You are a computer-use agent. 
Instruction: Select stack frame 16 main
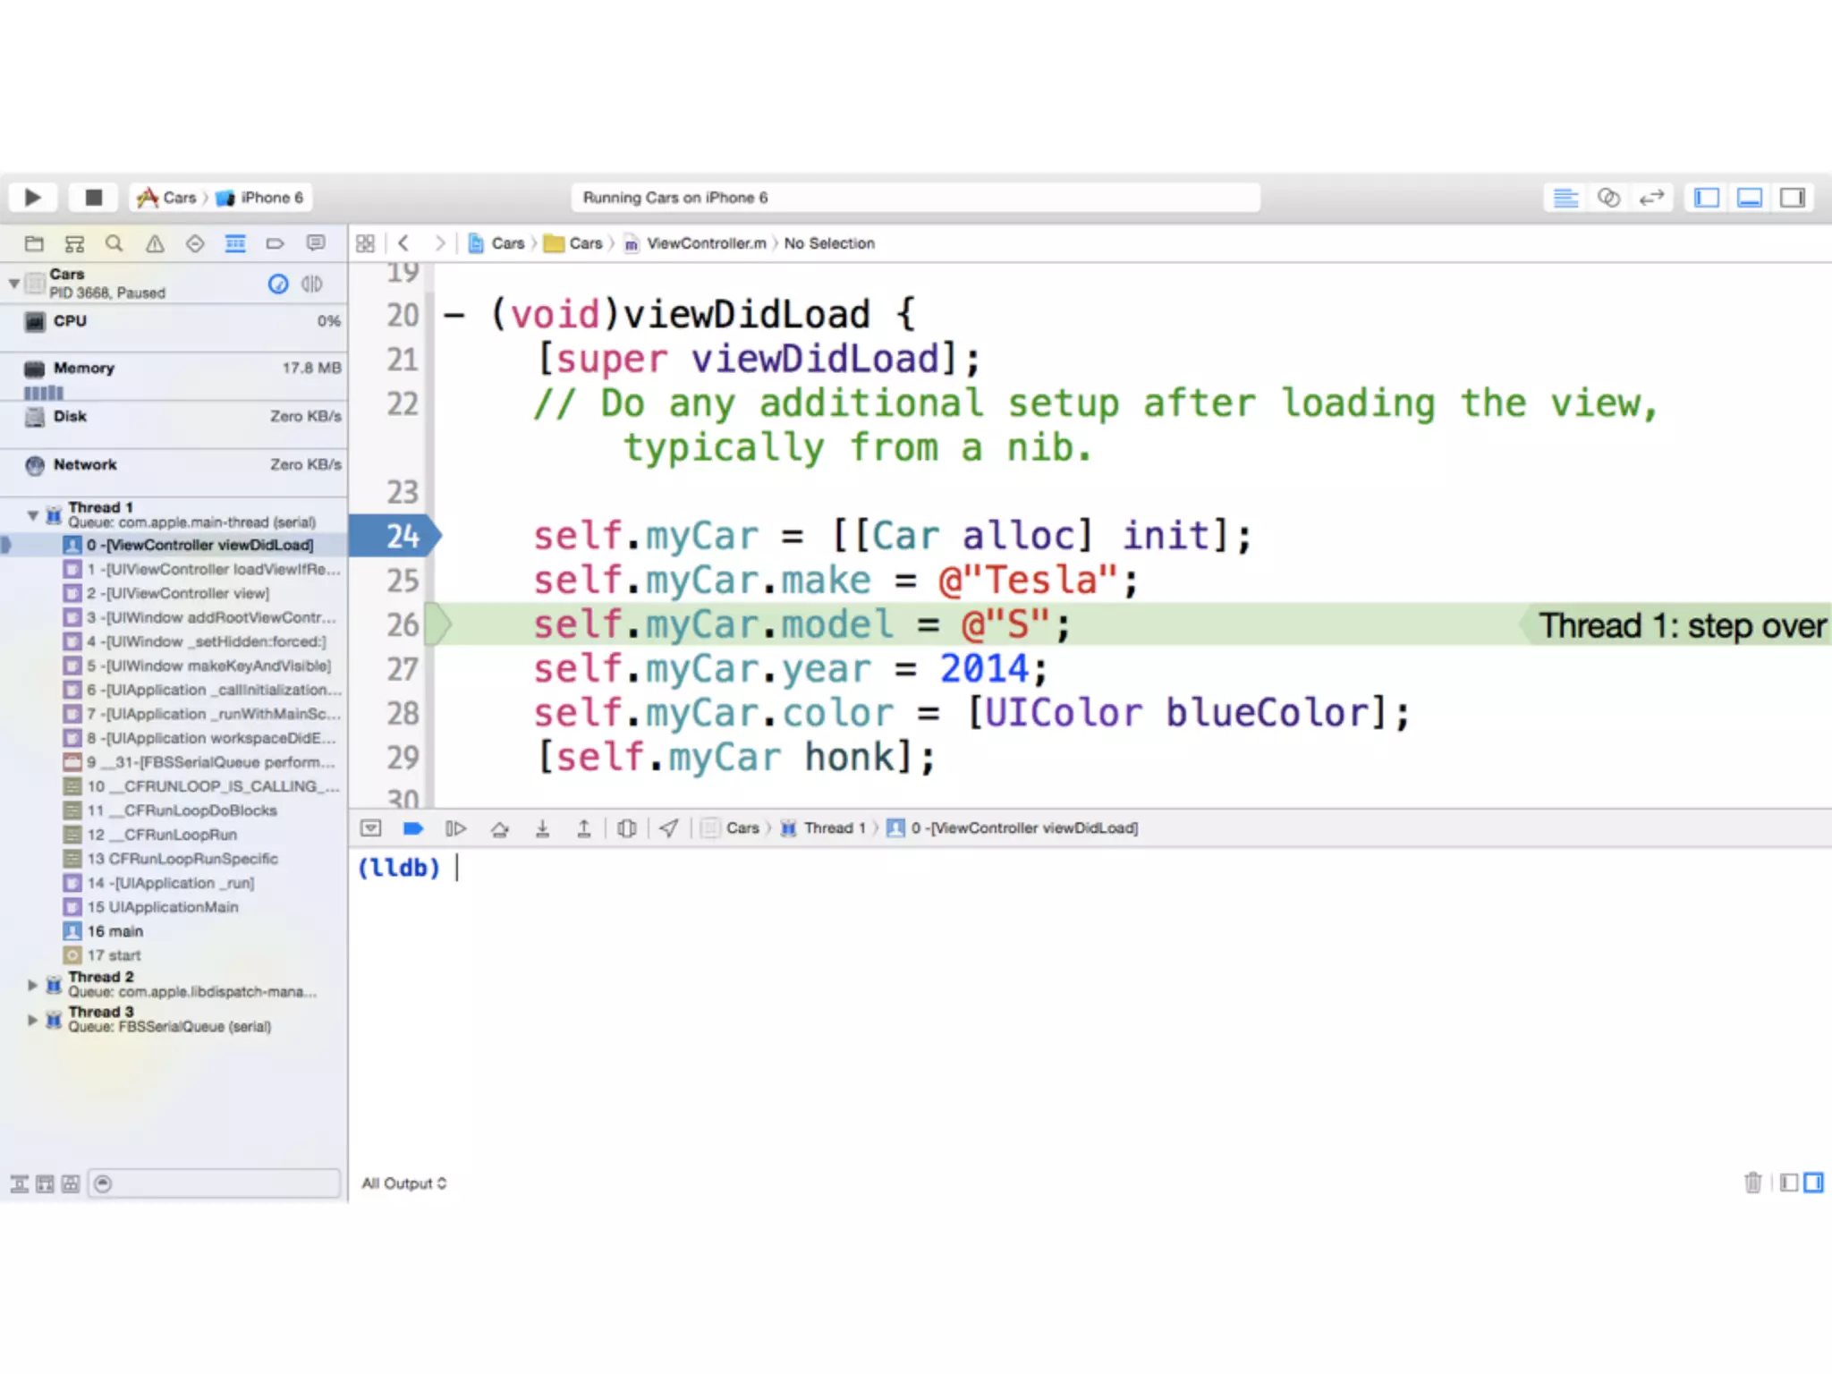coord(115,931)
